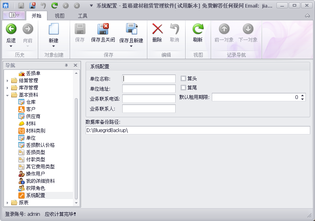This screenshot has height=221, width=315.
Task: Click quick-access save icon in title bar
Action: coord(21,6)
